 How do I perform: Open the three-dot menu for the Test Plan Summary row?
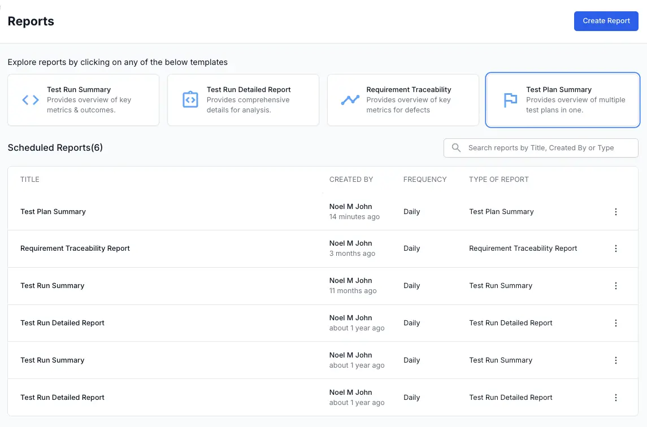tap(616, 212)
